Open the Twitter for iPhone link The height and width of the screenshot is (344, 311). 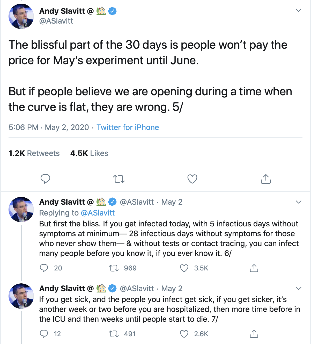(x=128, y=127)
